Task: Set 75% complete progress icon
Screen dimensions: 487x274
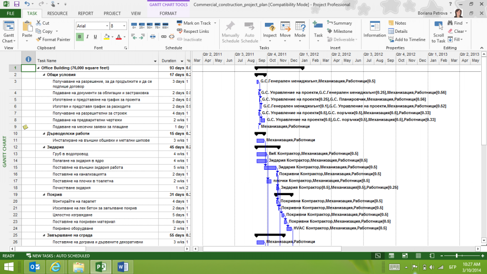Action: [157, 26]
